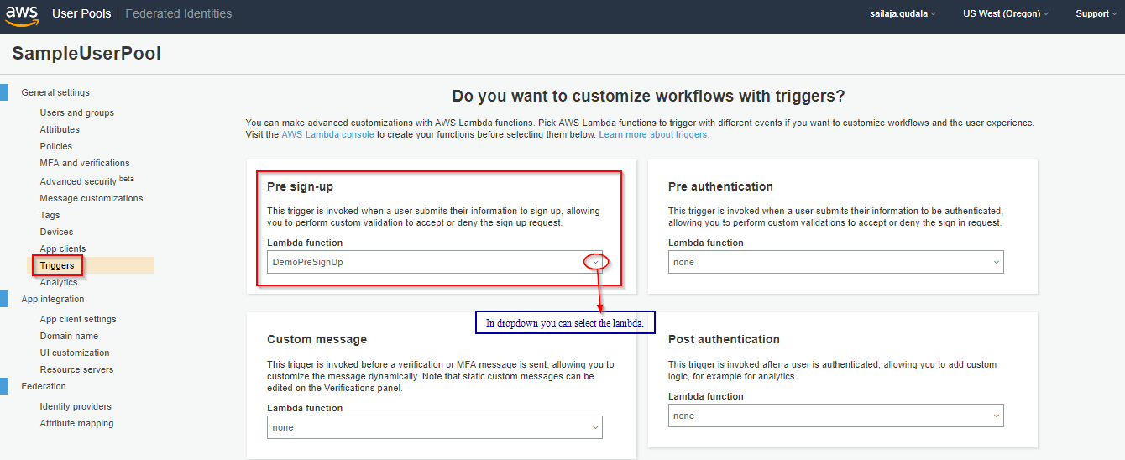Click the Custom message heading

(317, 339)
